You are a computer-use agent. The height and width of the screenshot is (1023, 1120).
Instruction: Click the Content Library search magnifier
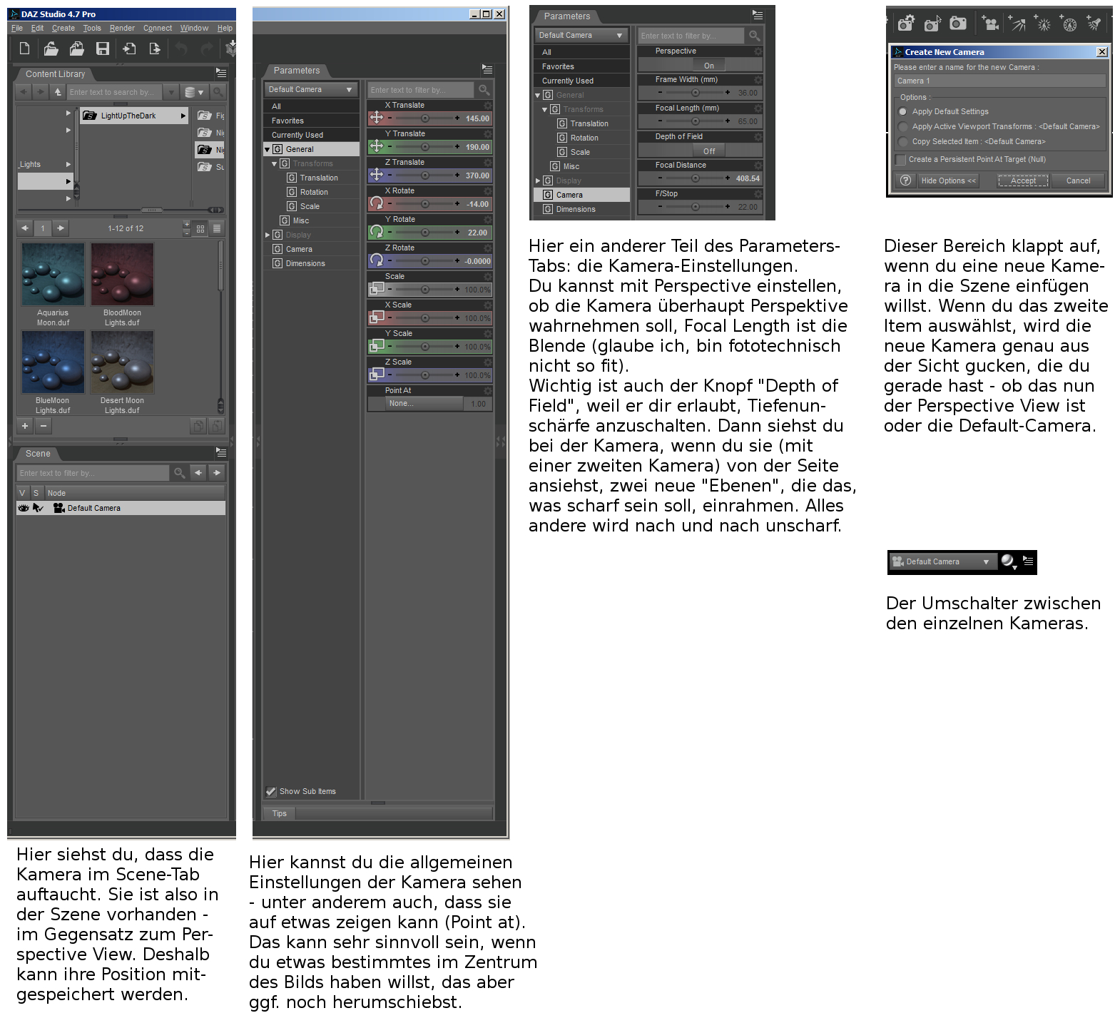pyautogui.click(x=218, y=92)
